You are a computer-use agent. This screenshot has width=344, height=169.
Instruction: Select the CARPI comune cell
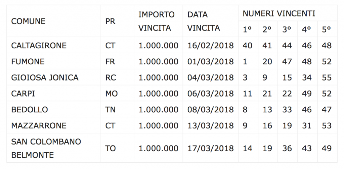pos(23,94)
